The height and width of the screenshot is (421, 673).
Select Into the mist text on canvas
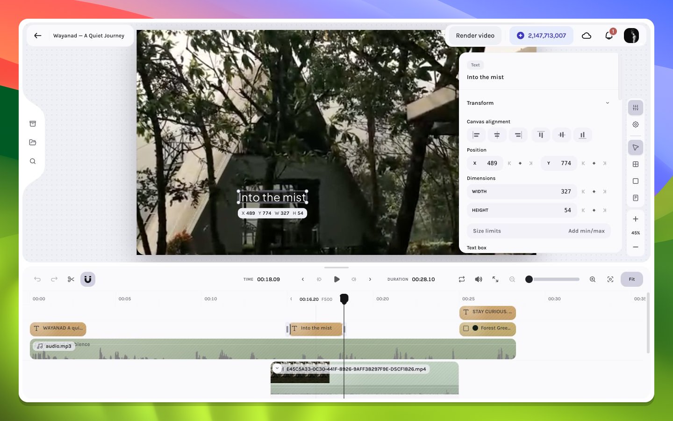point(272,197)
